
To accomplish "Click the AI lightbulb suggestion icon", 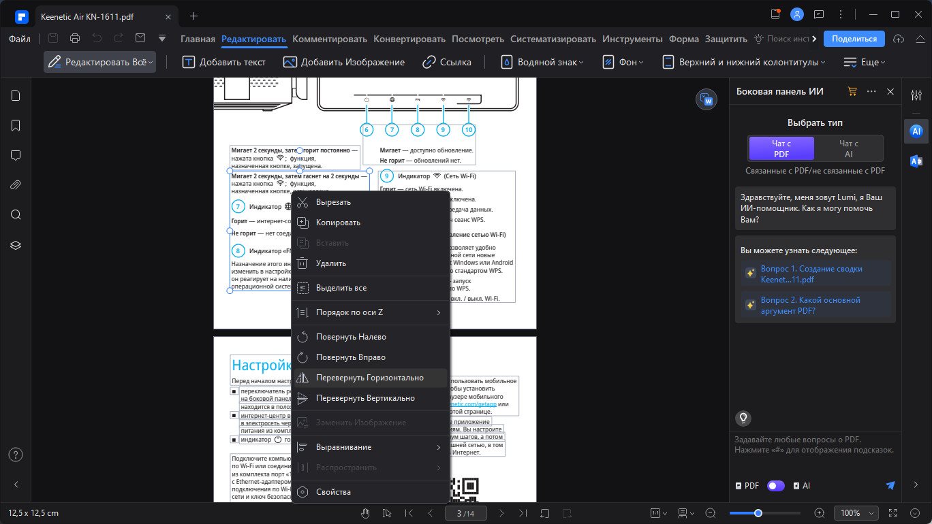I will pos(744,418).
